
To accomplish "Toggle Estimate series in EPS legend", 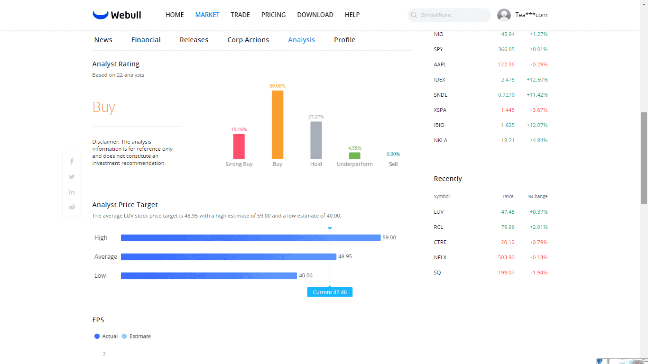I will pyautogui.click(x=136, y=336).
